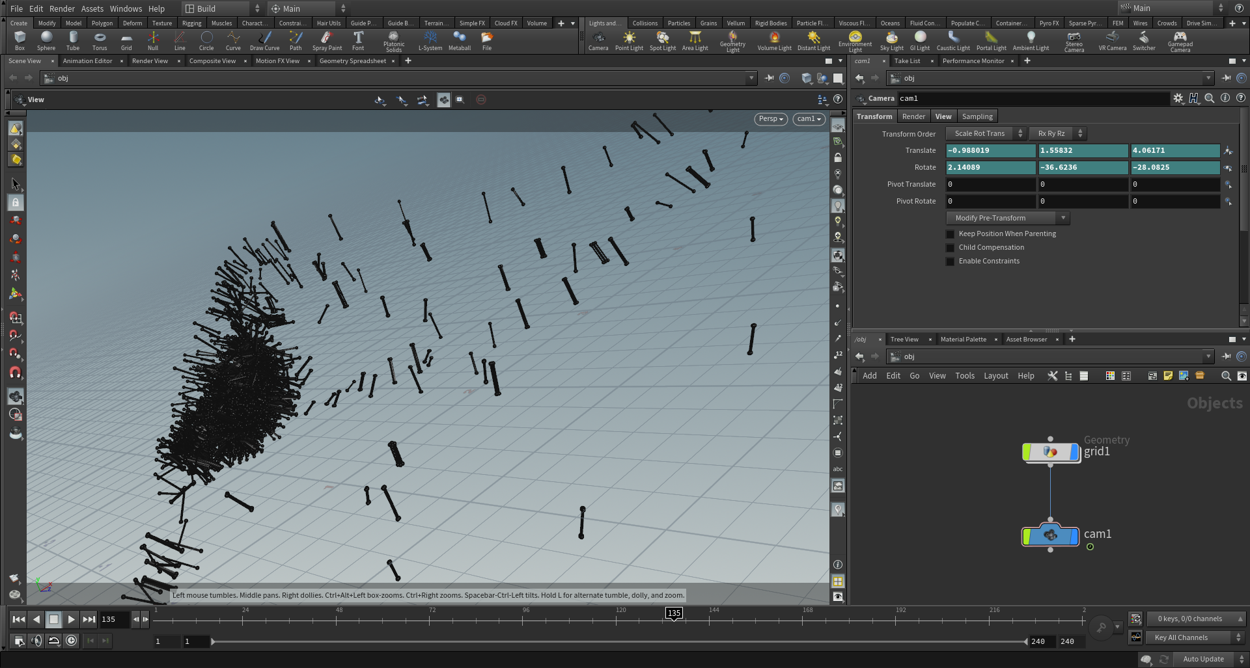The image size is (1250, 668).
Task: Click the Rotate Y value field
Action: click(x=1083, y=167)
